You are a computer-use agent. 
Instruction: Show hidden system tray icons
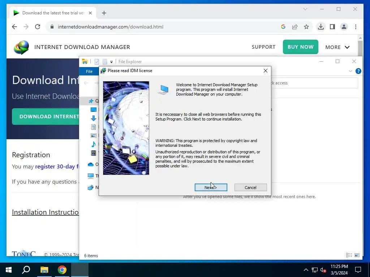(306, 270)
